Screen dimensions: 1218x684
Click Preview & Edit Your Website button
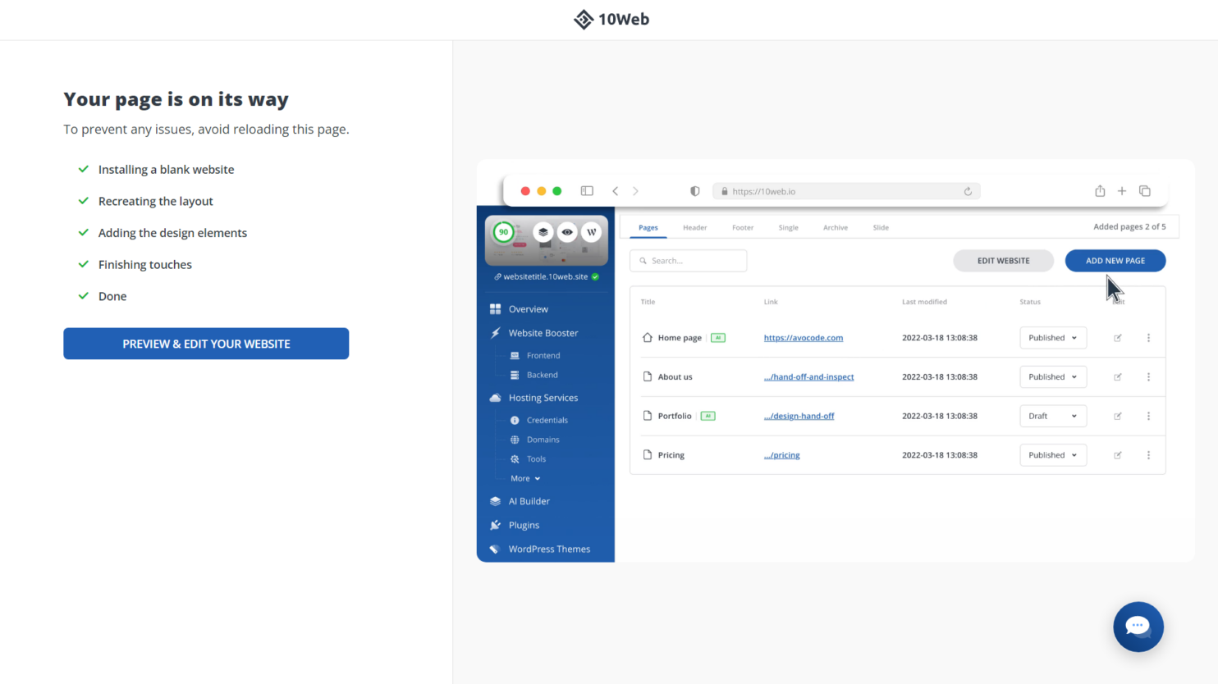[x=206, y=344]
